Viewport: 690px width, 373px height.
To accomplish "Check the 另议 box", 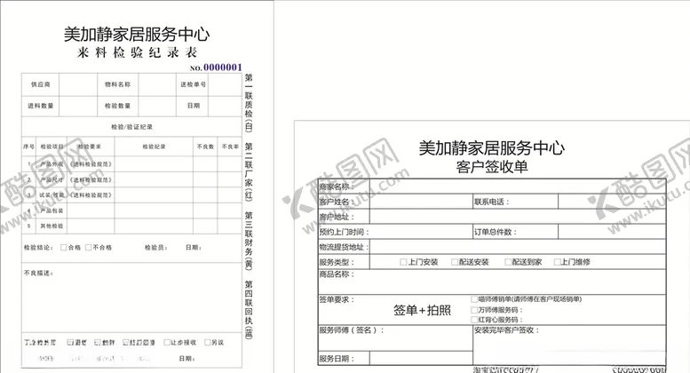I will (x=207, y=342).
